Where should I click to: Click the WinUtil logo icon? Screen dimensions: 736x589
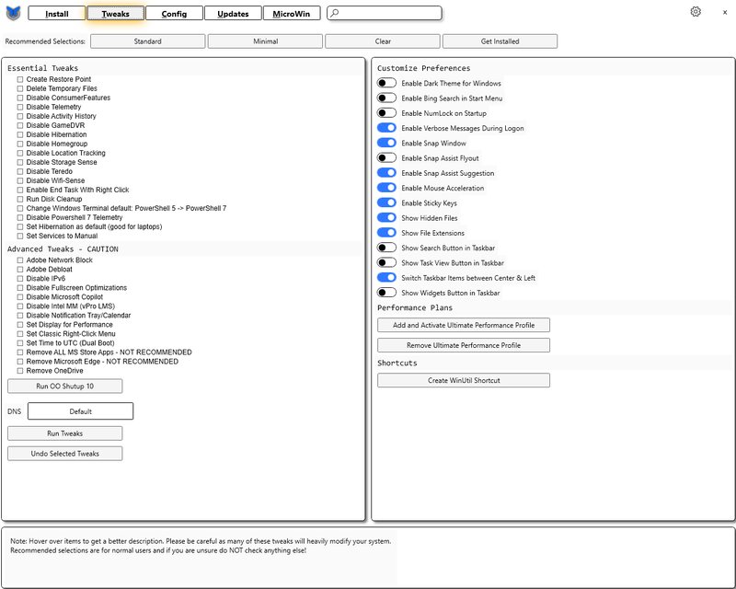coord(13,13)
